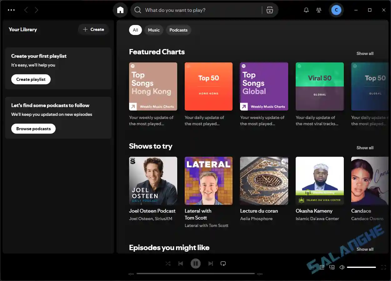Click the mute speaker icon

(342, 267)
